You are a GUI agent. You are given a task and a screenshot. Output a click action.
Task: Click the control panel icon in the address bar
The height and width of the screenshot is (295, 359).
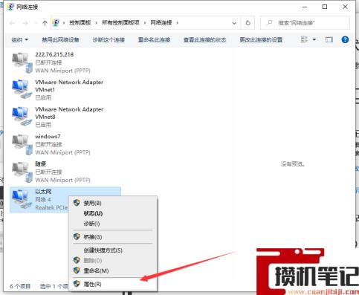tap(56, 23)
